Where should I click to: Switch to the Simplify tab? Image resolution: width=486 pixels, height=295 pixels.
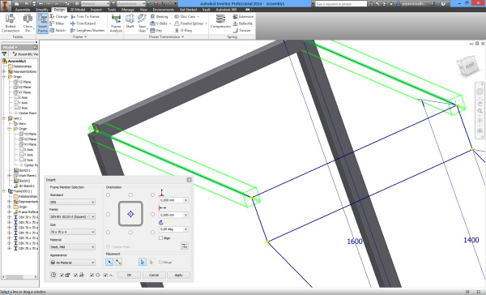point(42,10)
